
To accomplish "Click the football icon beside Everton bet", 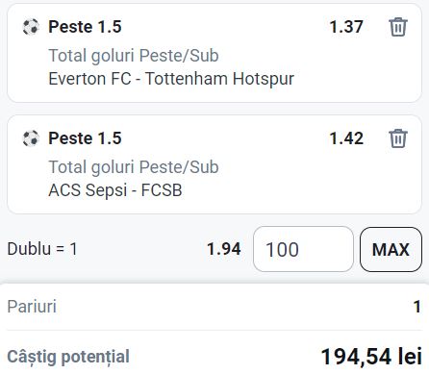I will click(x=31, y=27).
